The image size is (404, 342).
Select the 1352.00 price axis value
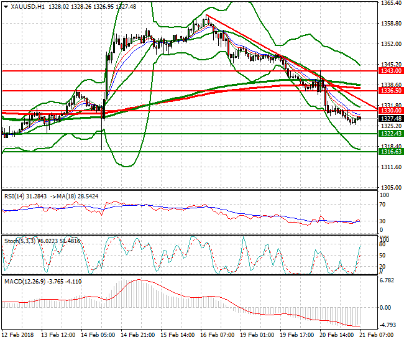tap(391, 44)
